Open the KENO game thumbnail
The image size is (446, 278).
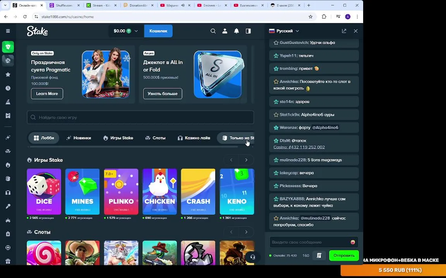click(237, 192)
